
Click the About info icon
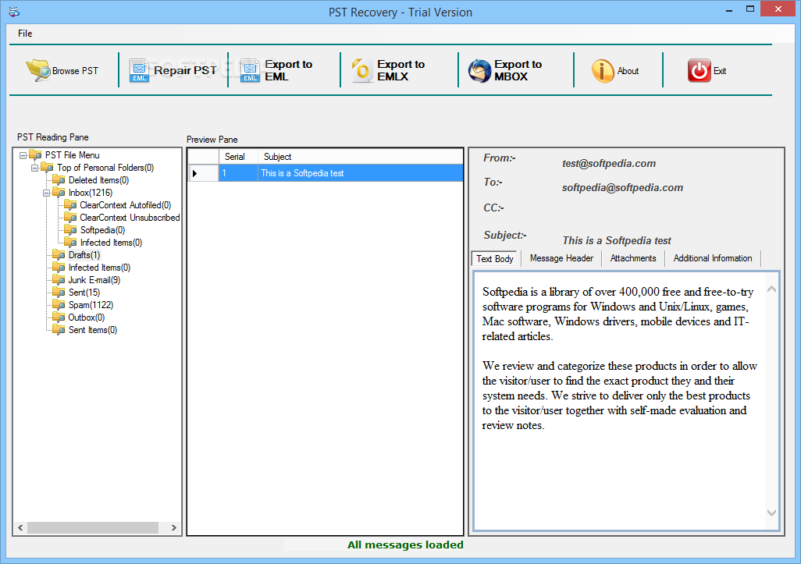(603, 71)
